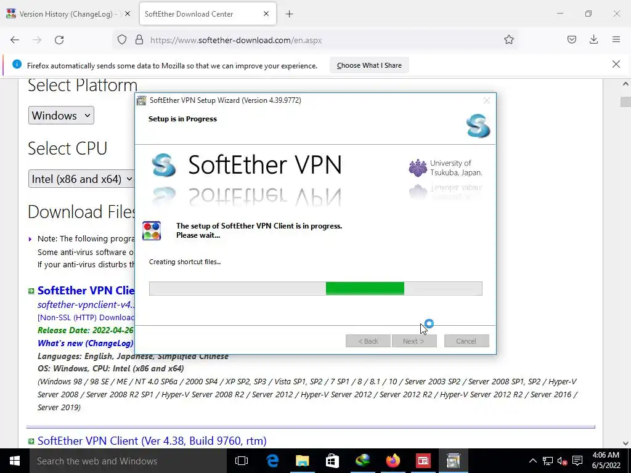This screenshot has height=473, width=631.
Task: Open the Save to Pocket icon
Action: click(x=571, y=40)
